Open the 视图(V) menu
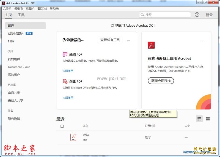 [30, 9]
